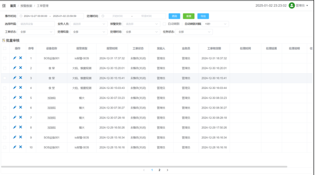The height and width of the screenshot is (175, 315).
Task: Delete row 10 using X icon
Action: click(20, 147)
